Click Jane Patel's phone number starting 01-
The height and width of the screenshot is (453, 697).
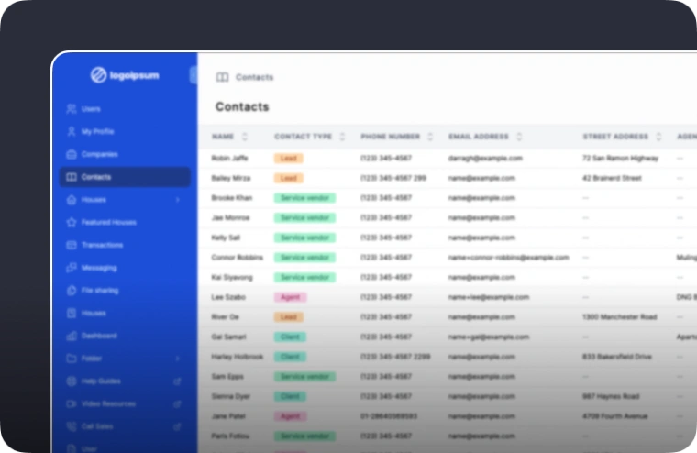[x=389, y=416]
